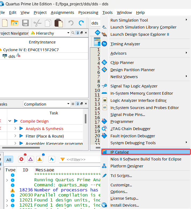Click the Cut scissors icon
Viewport: 191px width, 209px height.
[x=37, y=23]
